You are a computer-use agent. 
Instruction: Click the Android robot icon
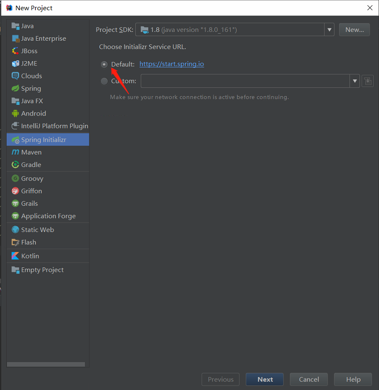pos(15,113)
